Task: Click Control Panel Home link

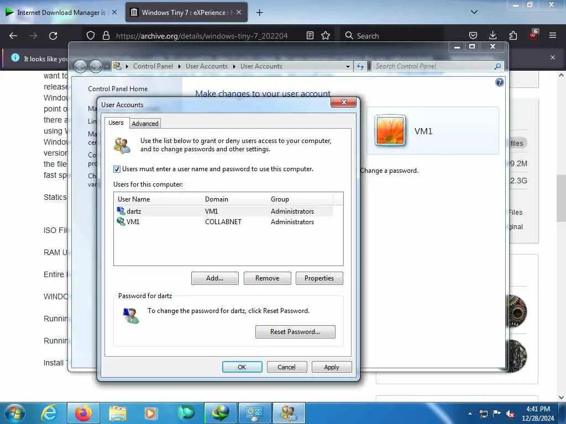Action: (118, 89)
